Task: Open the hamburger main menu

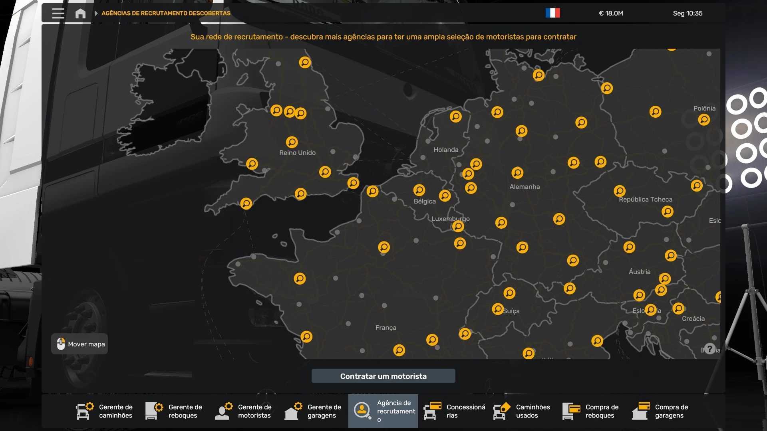Action: [x=58, y=13]
